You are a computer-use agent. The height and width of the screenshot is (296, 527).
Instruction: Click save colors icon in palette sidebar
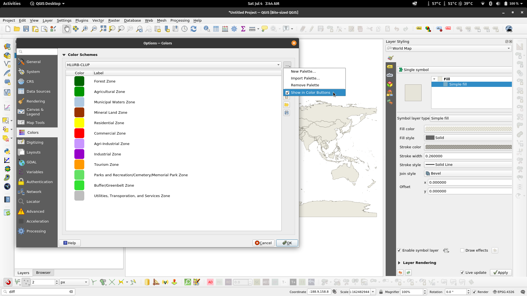(287, 113)
